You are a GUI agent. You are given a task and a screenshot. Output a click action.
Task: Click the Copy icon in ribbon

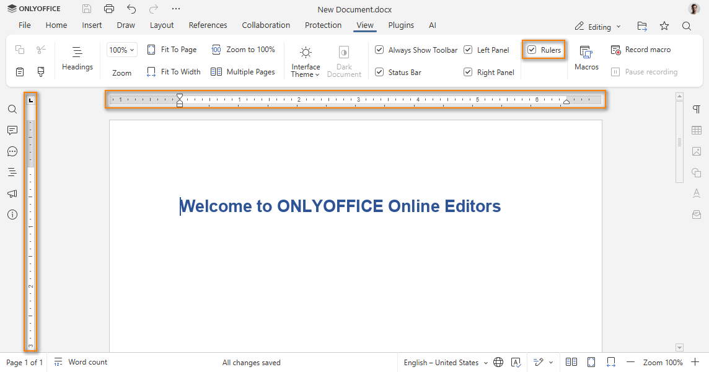pos(19,50)
